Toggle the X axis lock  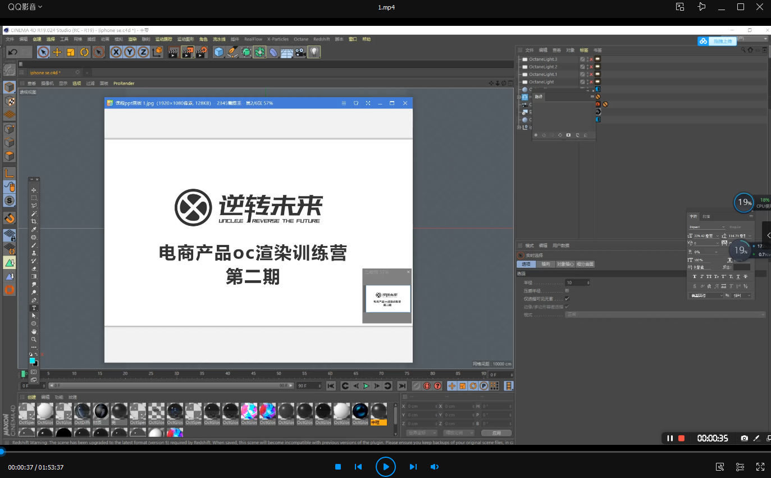click(116, 52)
